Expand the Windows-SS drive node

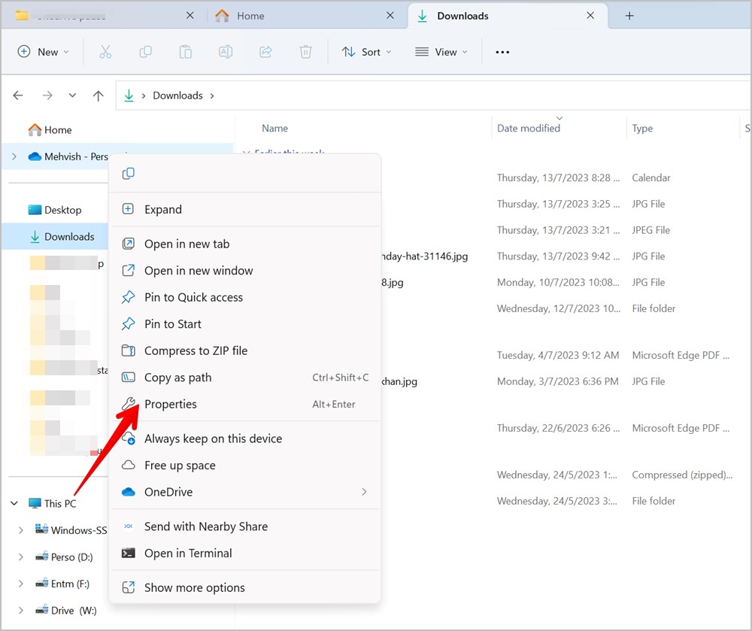point(20,530)
